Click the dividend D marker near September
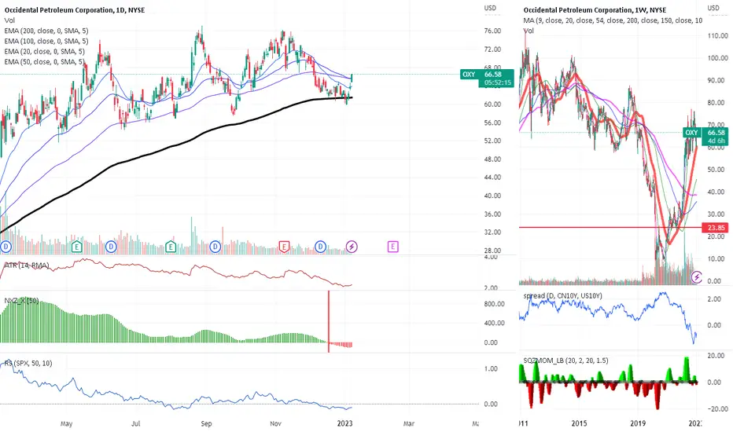733x432 pixels. click(215, 246)
